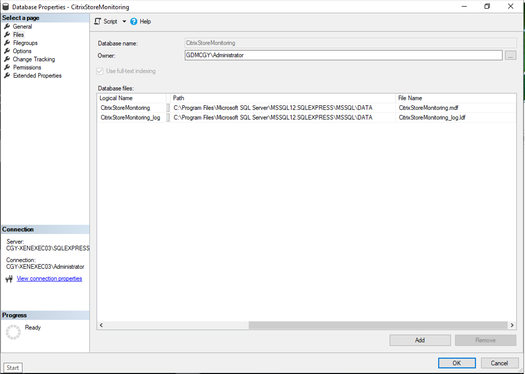525x374 pixels.
Task: Click the Database name label
Action: [x=118, y=43]
